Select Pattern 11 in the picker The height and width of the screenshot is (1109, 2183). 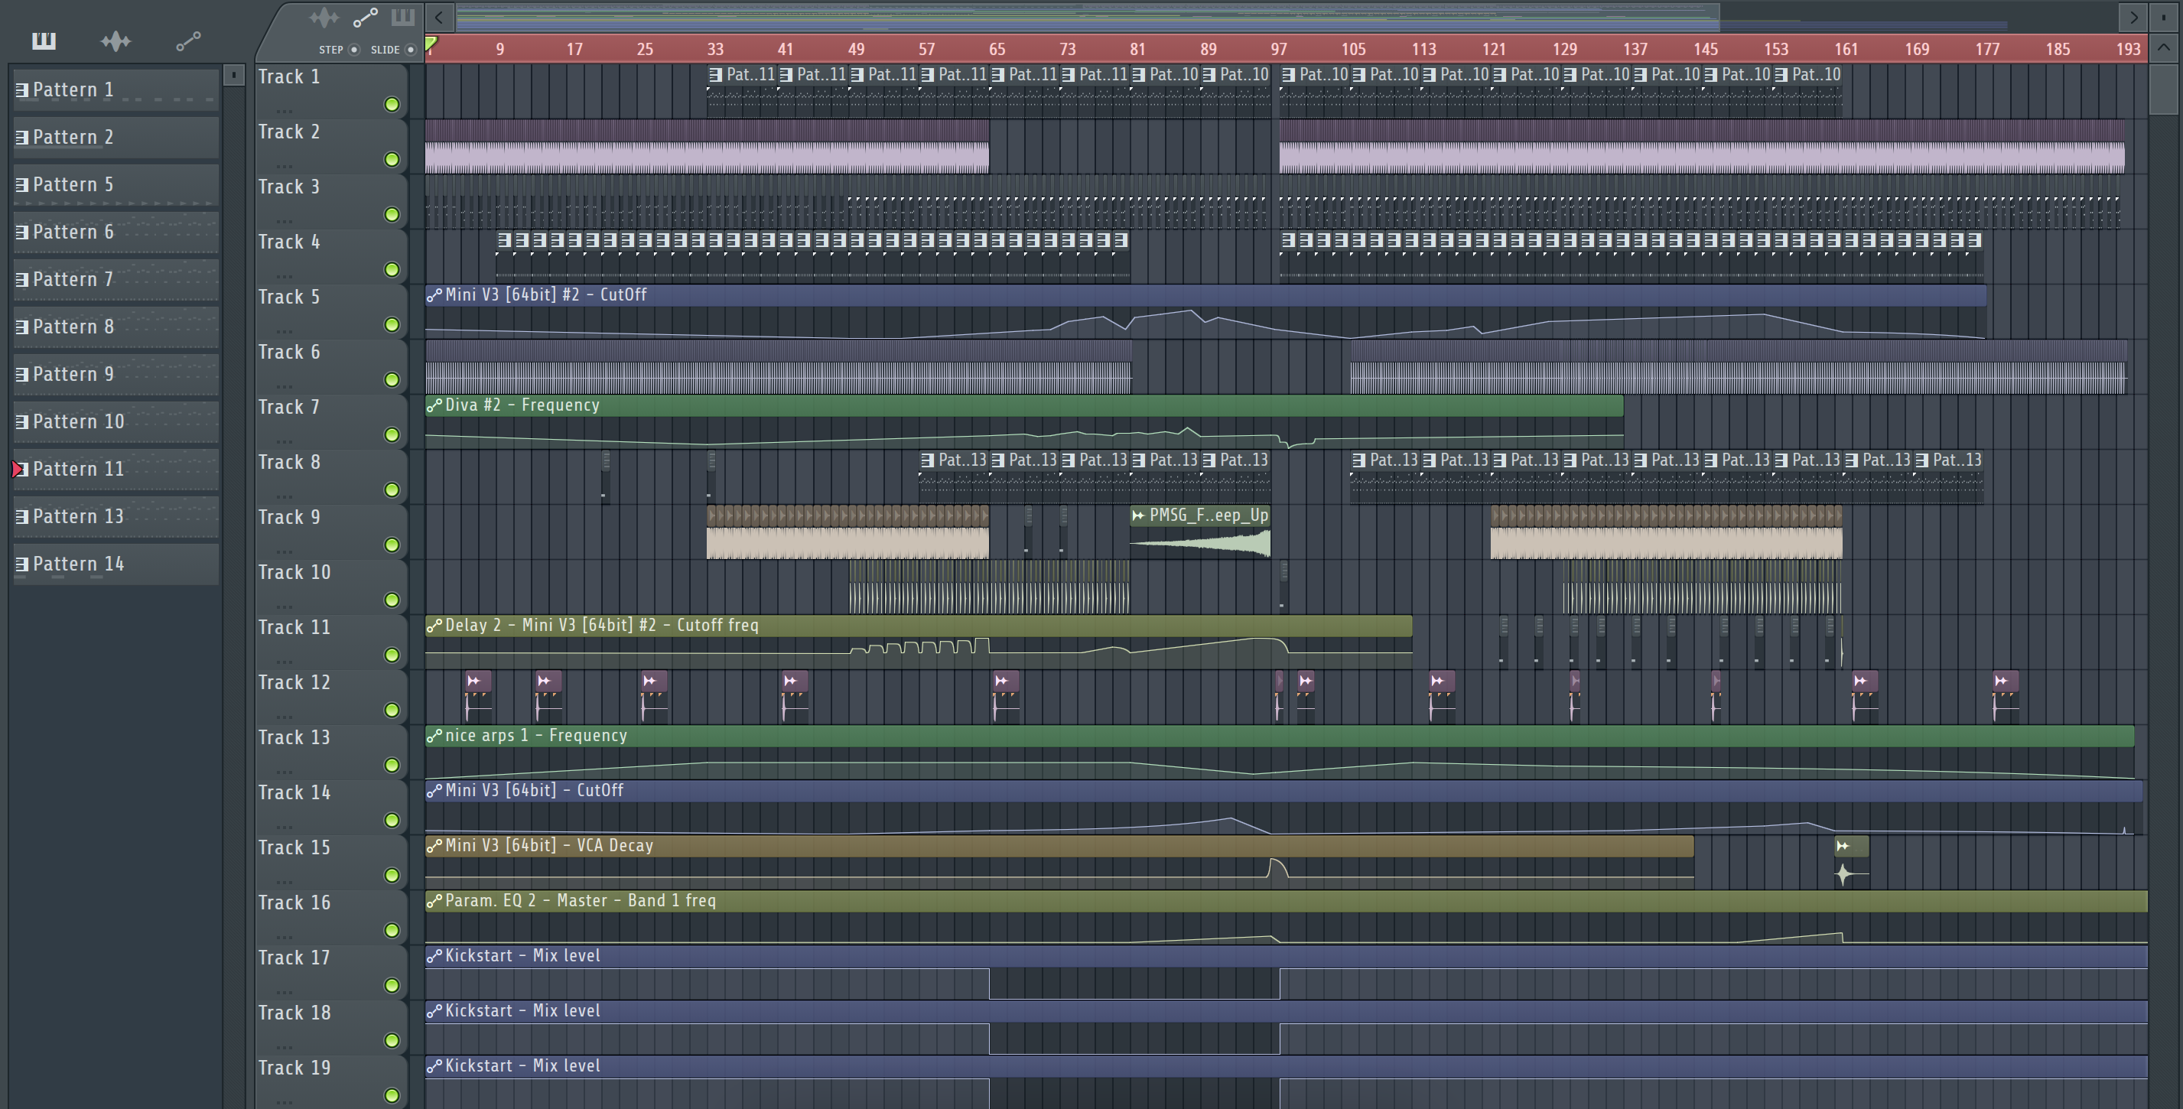(116, 470)
